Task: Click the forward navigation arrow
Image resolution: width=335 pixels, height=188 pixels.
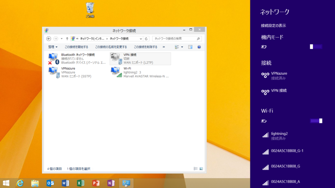Action: click(x=56, y=38)
